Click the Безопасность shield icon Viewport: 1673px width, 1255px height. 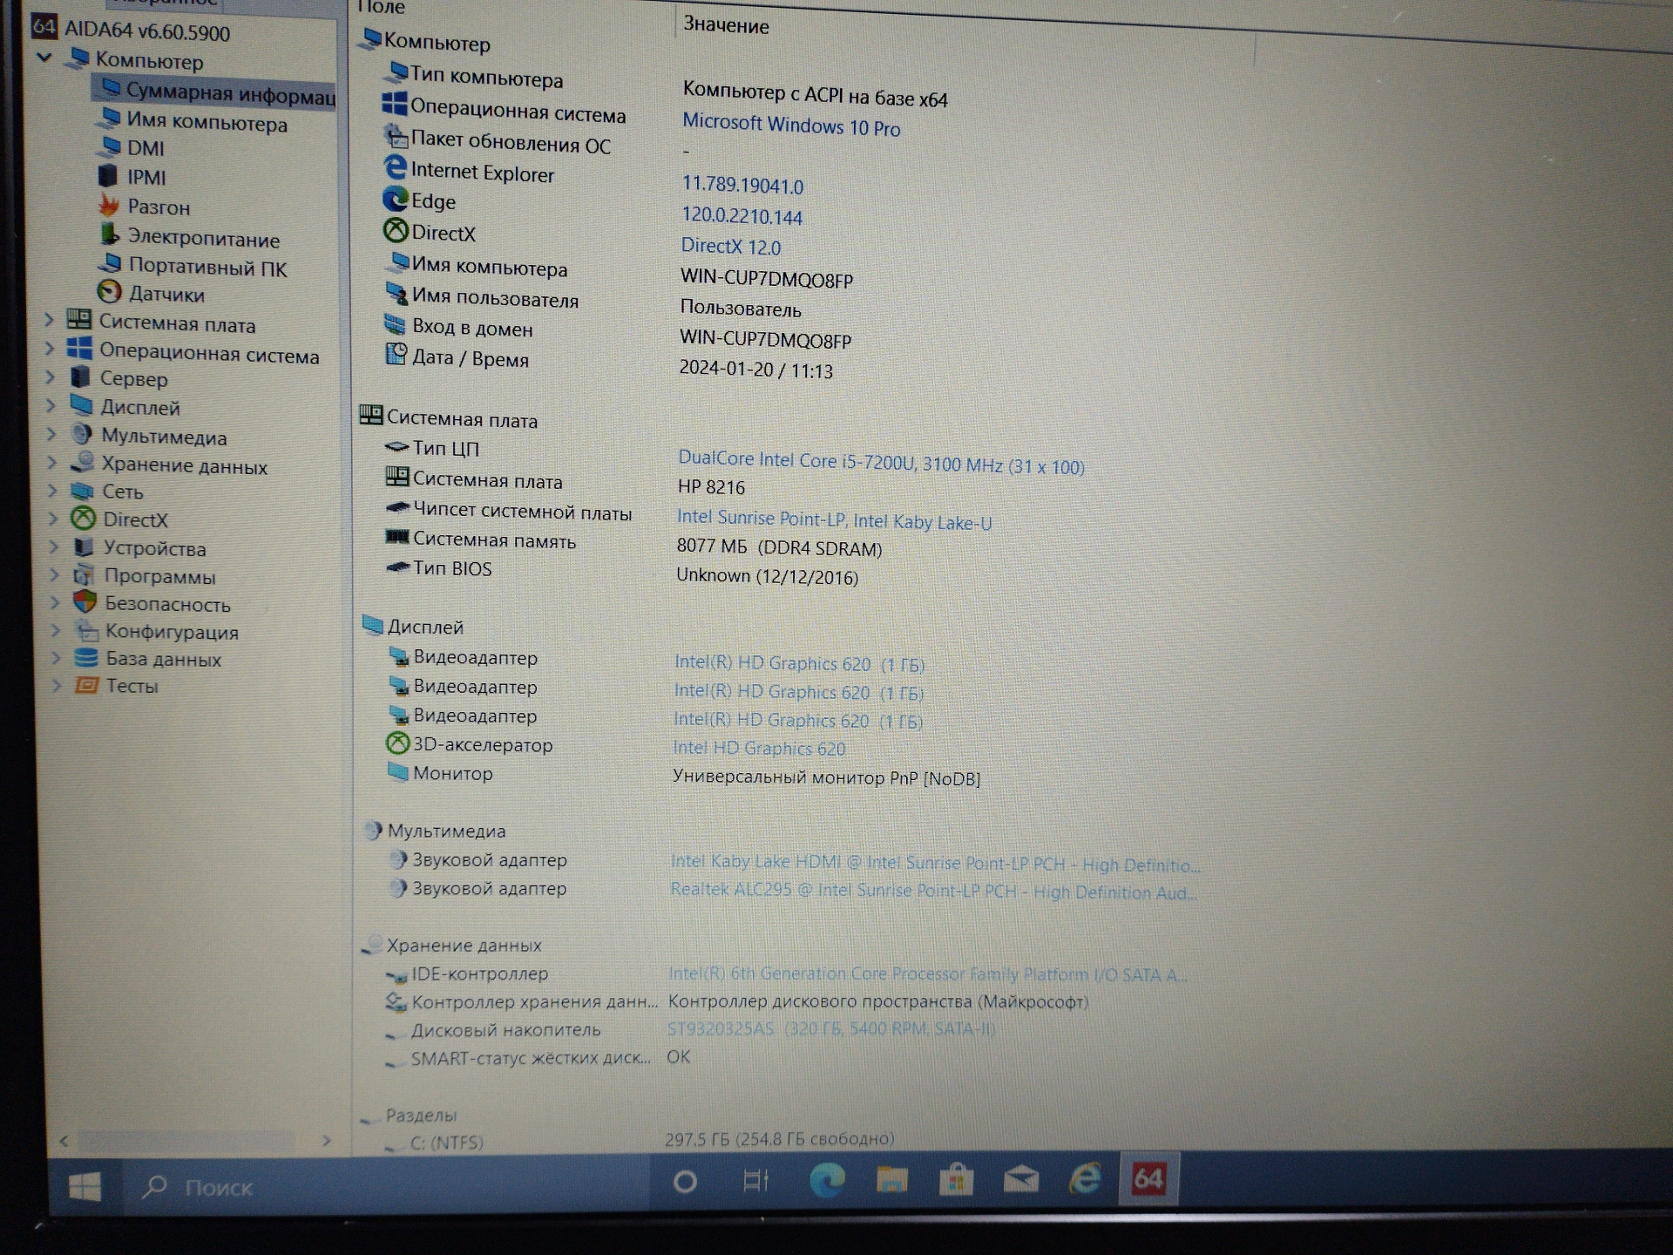(x=85, y=602)
